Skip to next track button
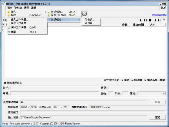Screen dimensions: 169x127 pyautogui.click(x=159, y=20)
